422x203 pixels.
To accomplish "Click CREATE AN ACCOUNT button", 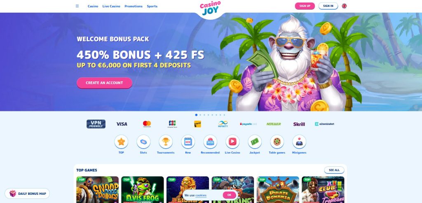I will (104, 83).
